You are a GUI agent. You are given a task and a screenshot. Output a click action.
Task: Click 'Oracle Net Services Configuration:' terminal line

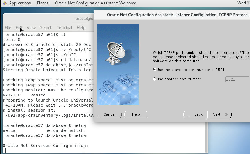pyautogui.click(x=45, y=146)
